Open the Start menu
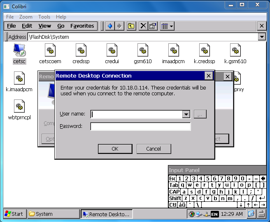This screenshot has height=222, width=270. tap(15, 214)
